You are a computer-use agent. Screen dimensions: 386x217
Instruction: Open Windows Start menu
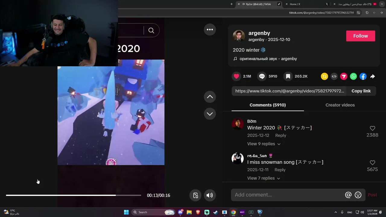[126, 212]
